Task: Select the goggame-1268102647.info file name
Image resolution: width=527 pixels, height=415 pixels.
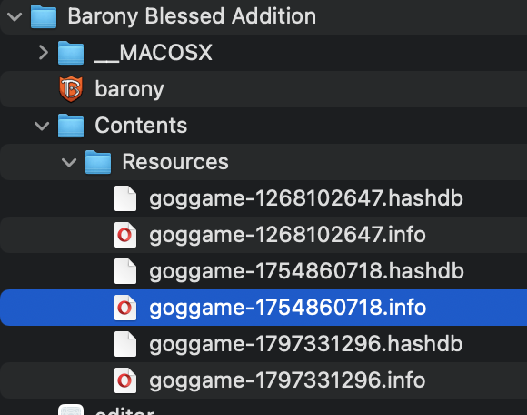Action: tap(288, 235)
